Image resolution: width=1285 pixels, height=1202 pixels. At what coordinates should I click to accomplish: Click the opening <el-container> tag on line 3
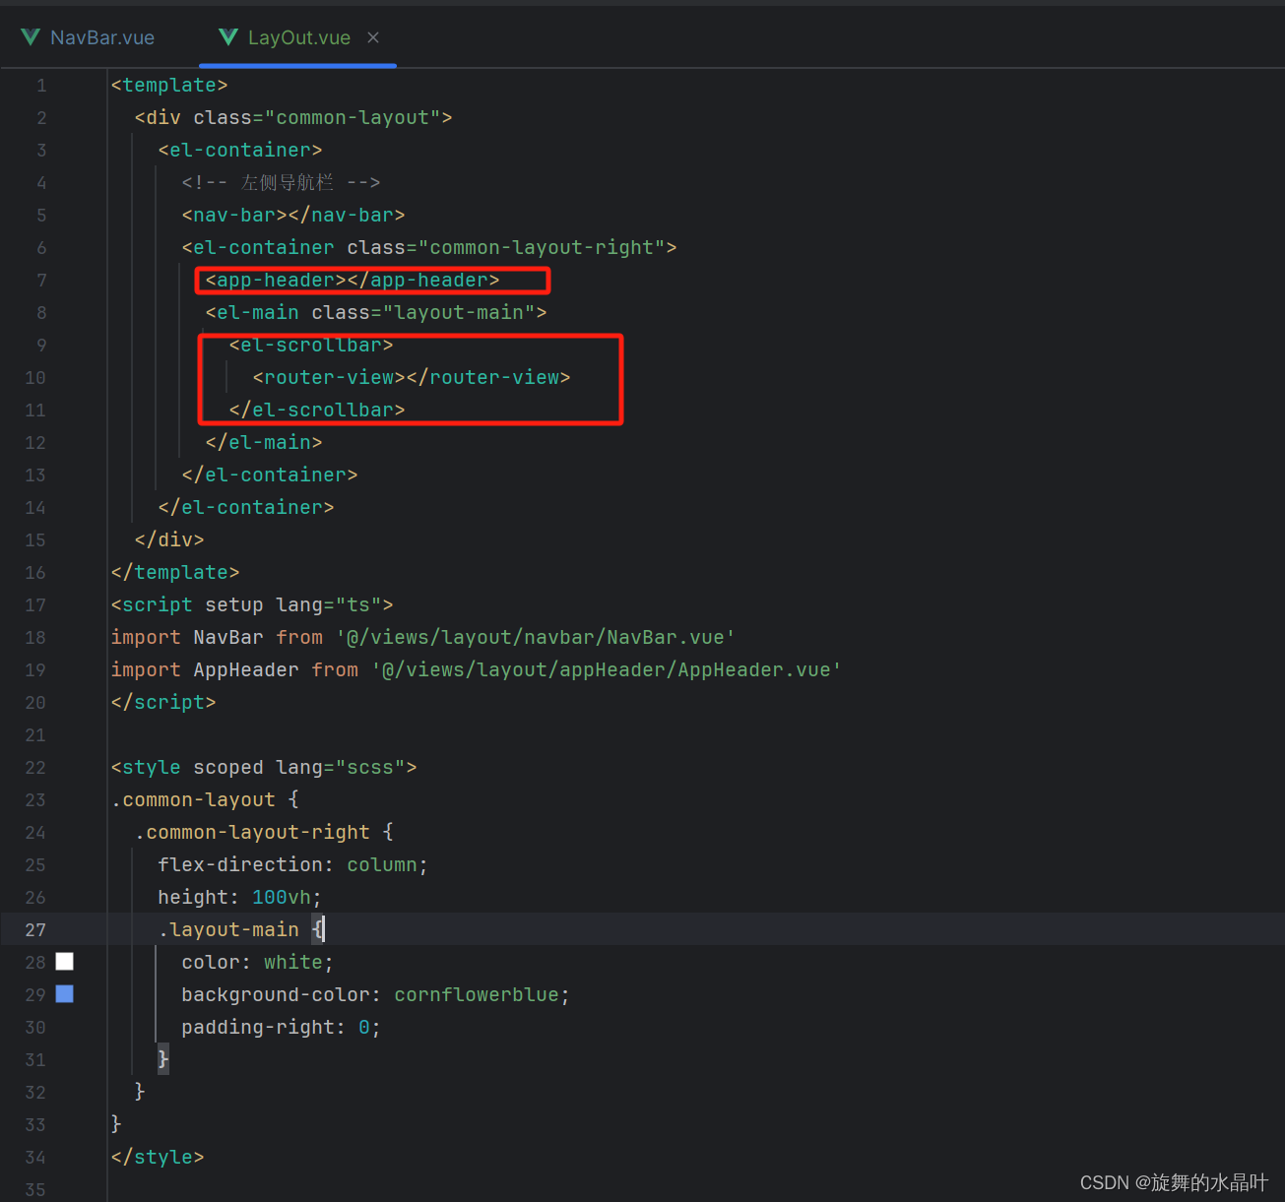240,150
